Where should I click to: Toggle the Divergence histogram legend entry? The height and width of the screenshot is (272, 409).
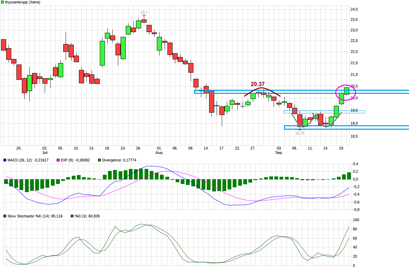(x=99, y=160)
